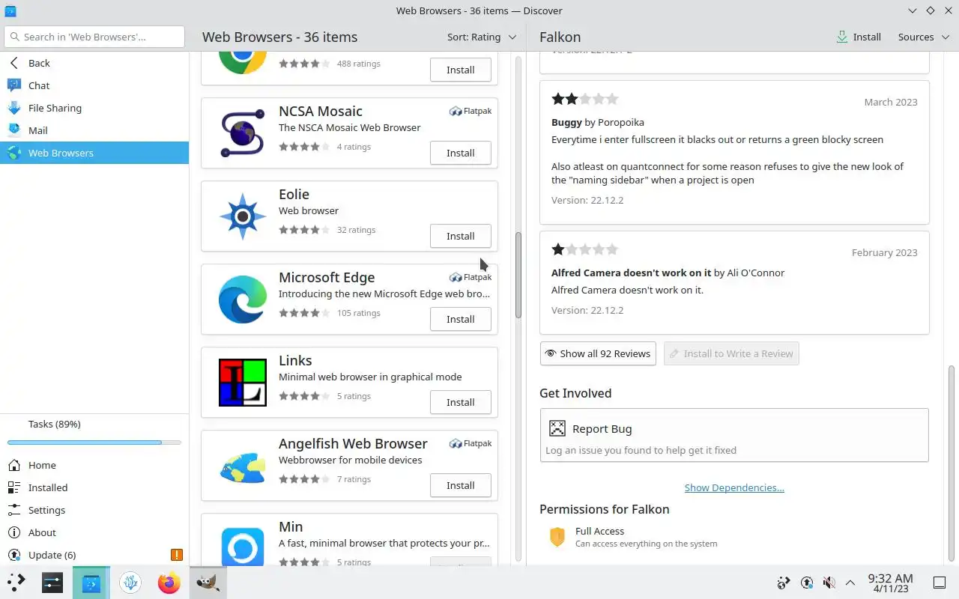The width and height of the screenshot is (959, 599).
Task: Click 'Buggy' review title
Action: tap(566, 122)
